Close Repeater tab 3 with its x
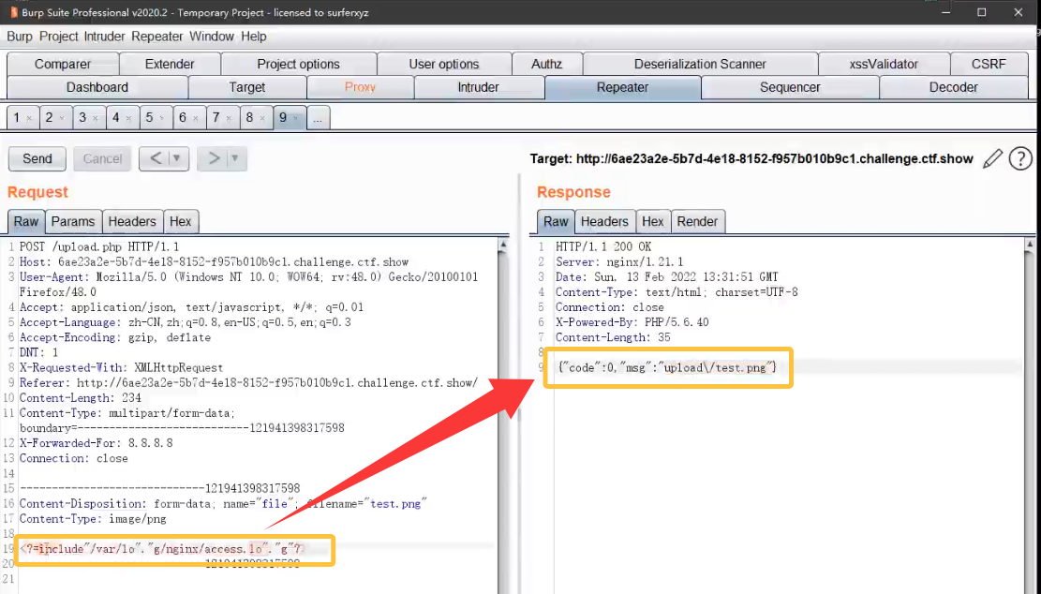Image resolution: width=1041 pixels, height=594 pixels. pos(96,118)
